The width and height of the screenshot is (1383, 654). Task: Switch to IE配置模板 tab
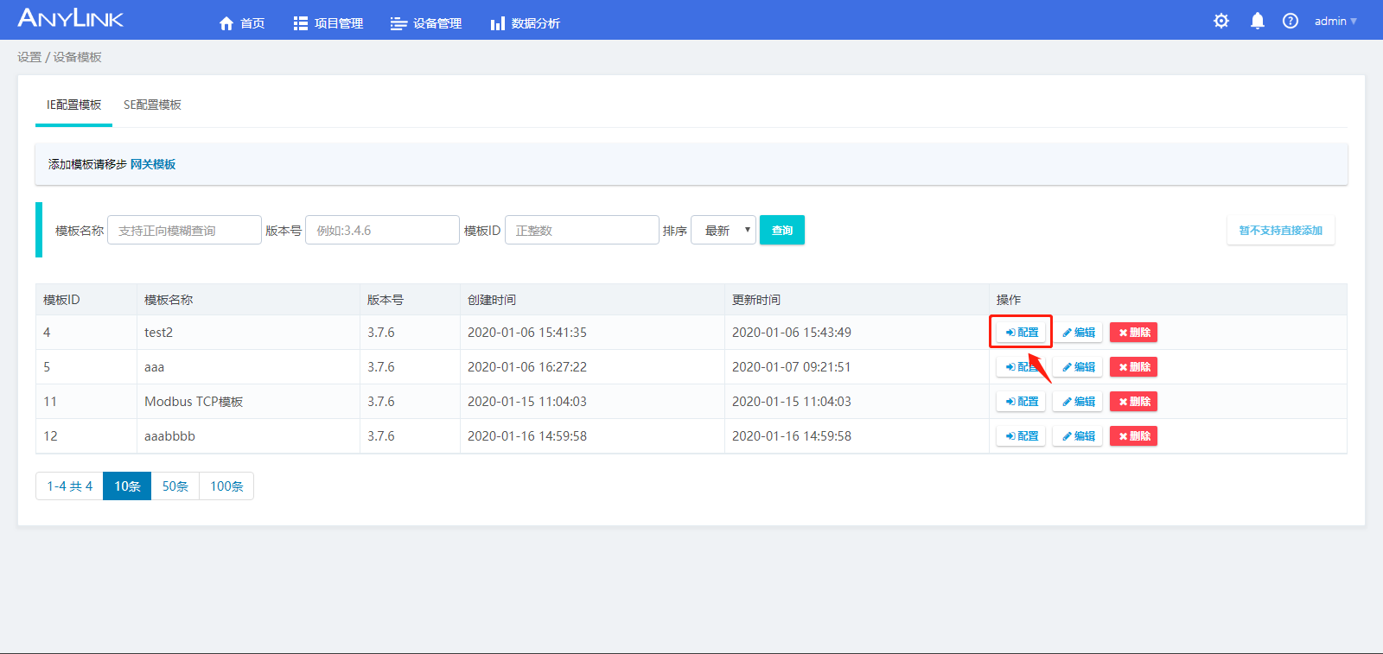click(x=73, y=105)
